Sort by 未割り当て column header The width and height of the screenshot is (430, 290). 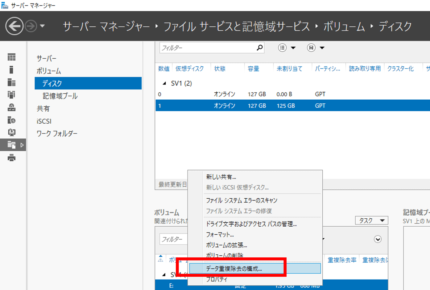pyautogui.click(x=289, y=69)
